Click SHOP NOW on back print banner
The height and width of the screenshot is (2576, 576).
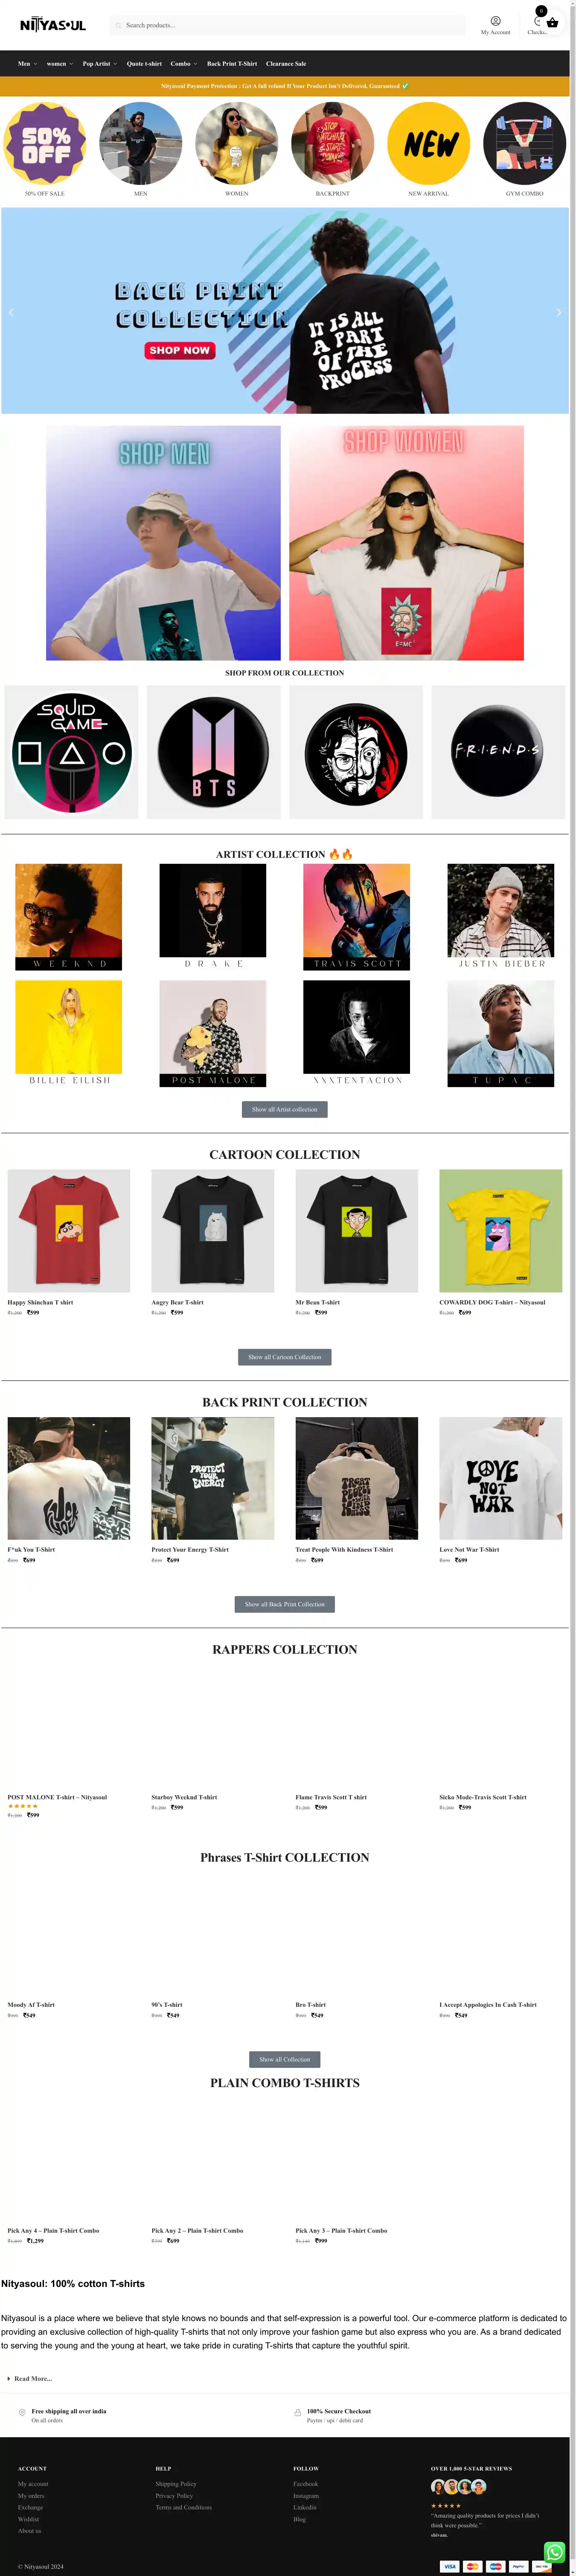[179, 350]
